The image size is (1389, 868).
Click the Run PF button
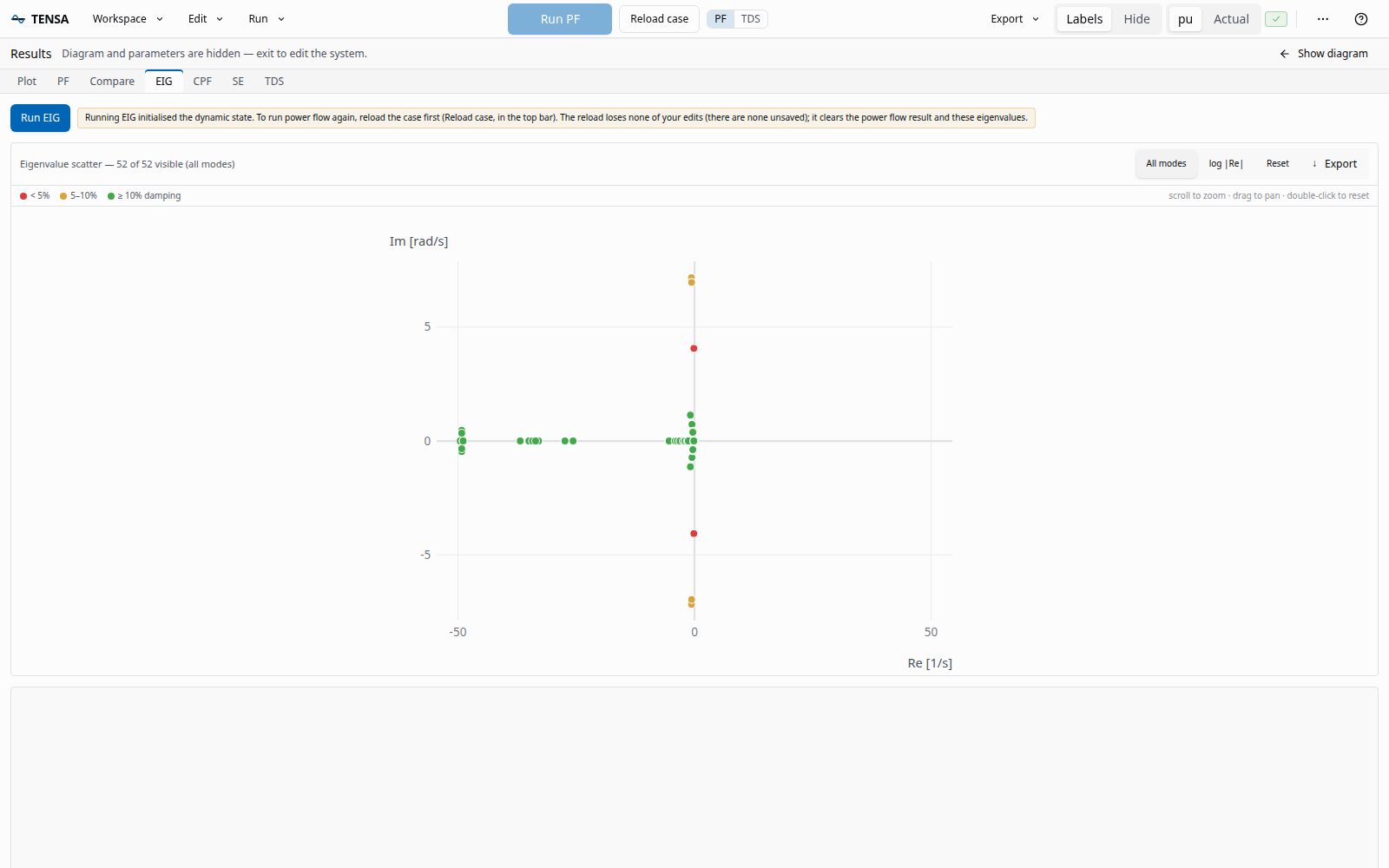pos(560,19)
